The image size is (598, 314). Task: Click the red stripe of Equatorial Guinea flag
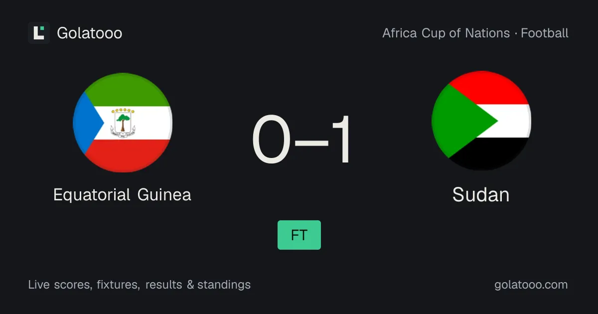(x=130, y=156)
